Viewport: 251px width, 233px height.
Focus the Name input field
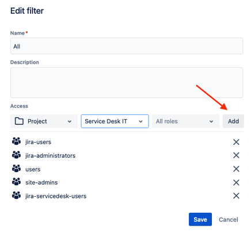[127, 46]
